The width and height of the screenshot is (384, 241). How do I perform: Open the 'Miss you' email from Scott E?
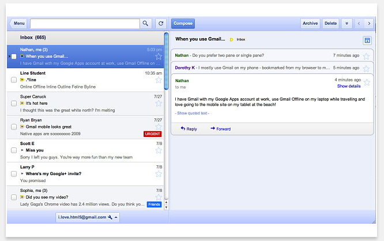coord(85,150)
